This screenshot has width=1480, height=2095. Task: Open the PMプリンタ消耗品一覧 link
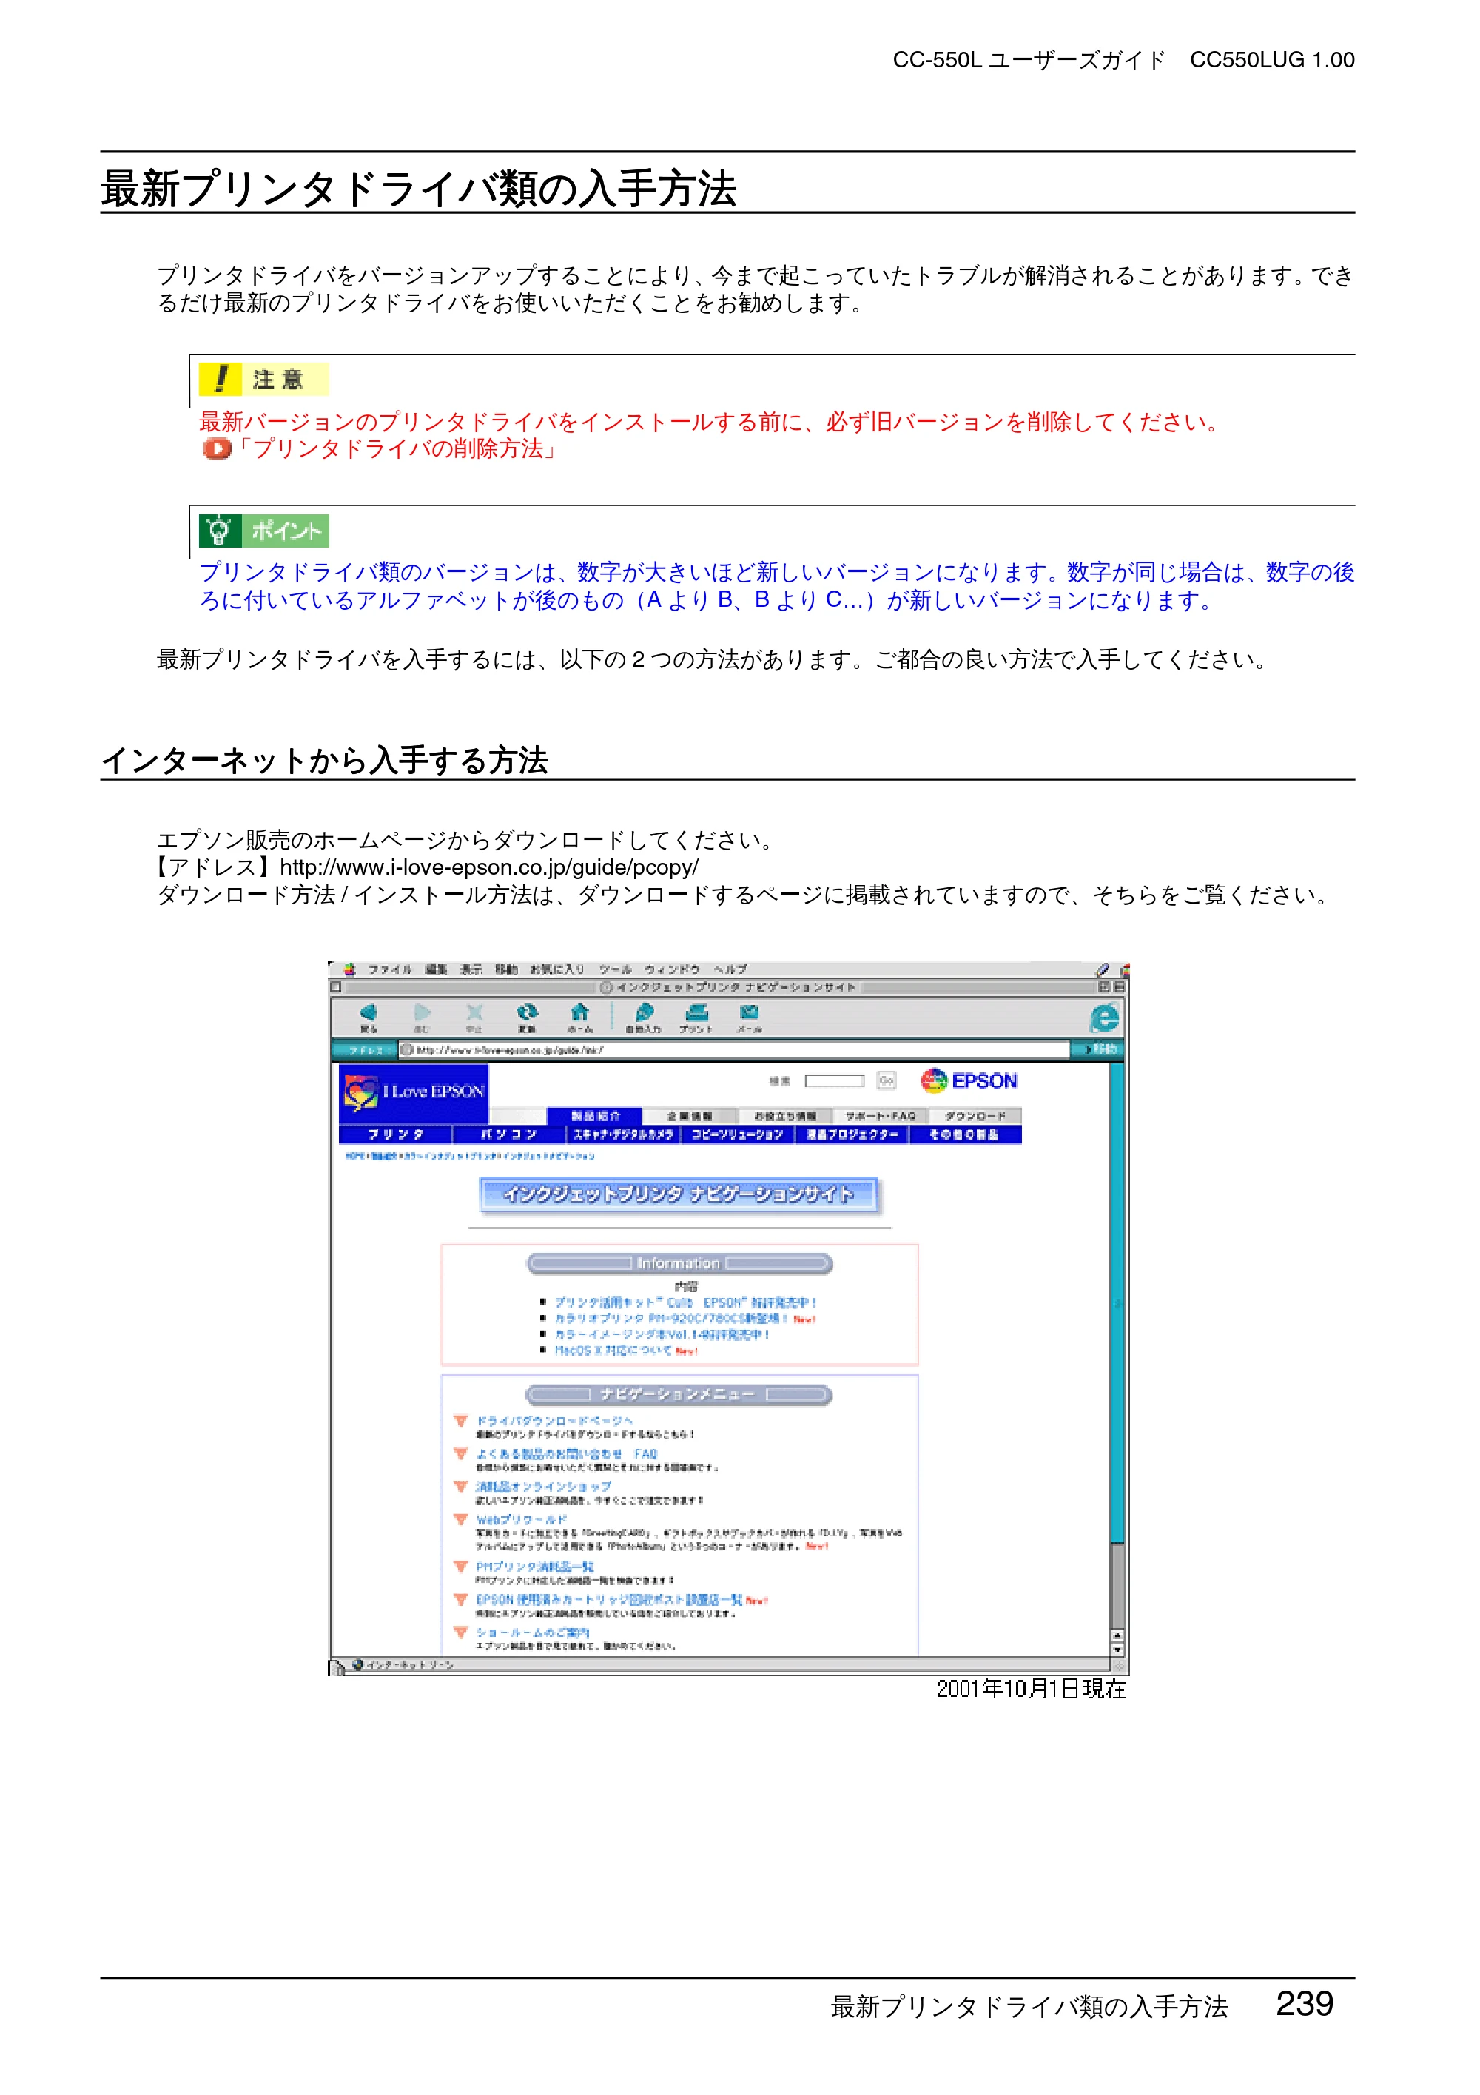coord(535,1567)
